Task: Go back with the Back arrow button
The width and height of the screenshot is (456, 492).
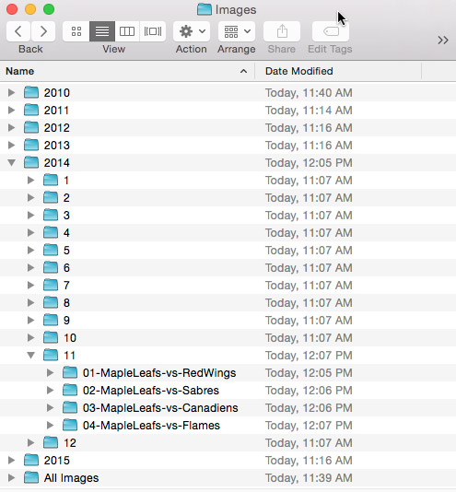Action: (18, 31)
